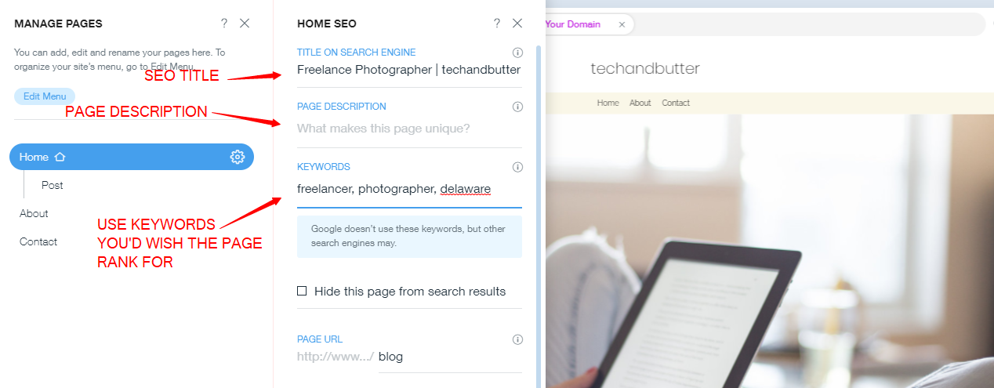The width and height of the screenshot is (994, 388).
Task: Select the About page in list
Action: point(34,213)
